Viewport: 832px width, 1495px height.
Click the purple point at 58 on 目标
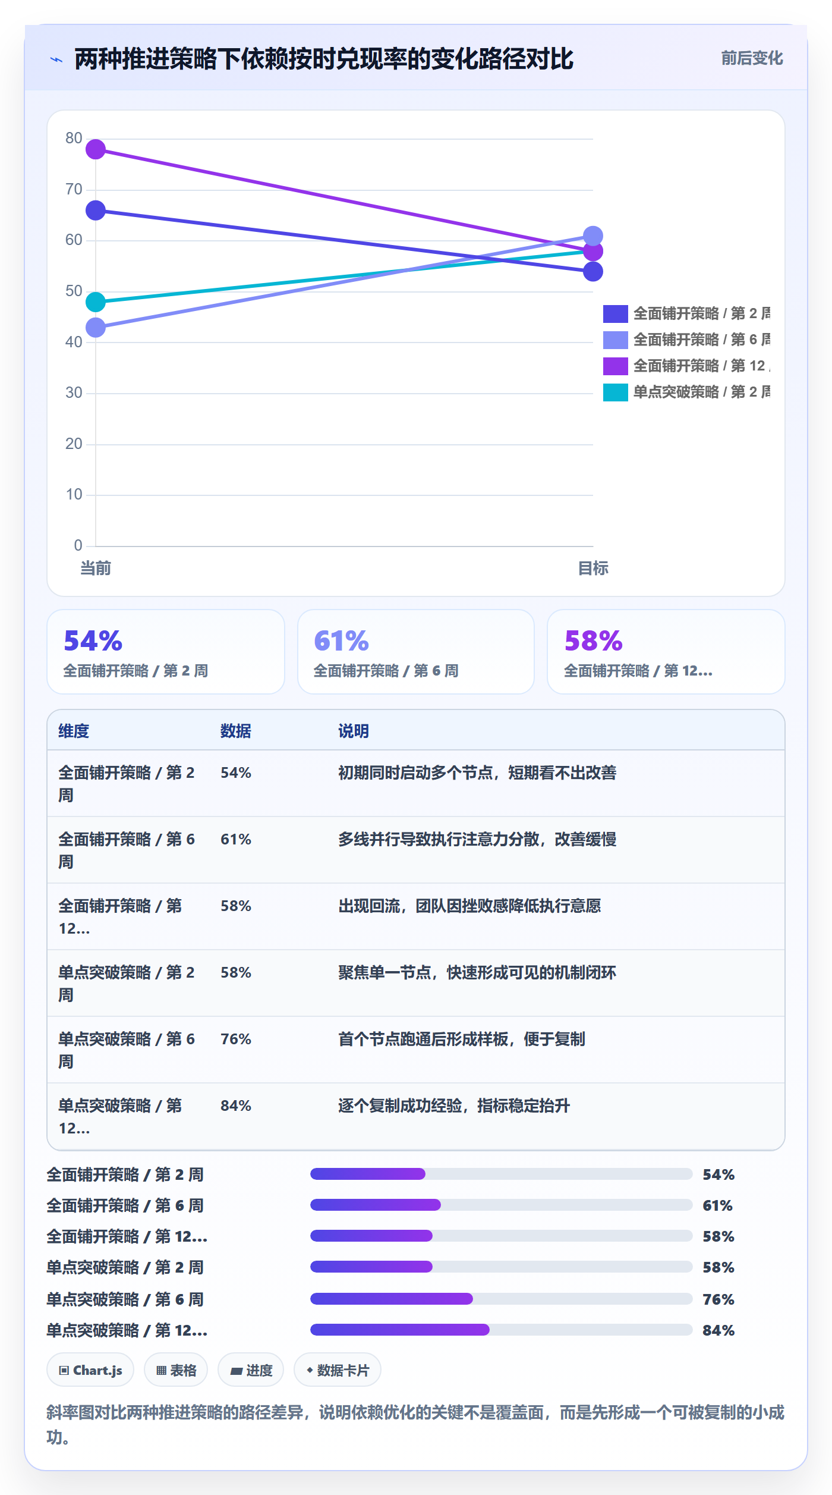tap(593, 252)
